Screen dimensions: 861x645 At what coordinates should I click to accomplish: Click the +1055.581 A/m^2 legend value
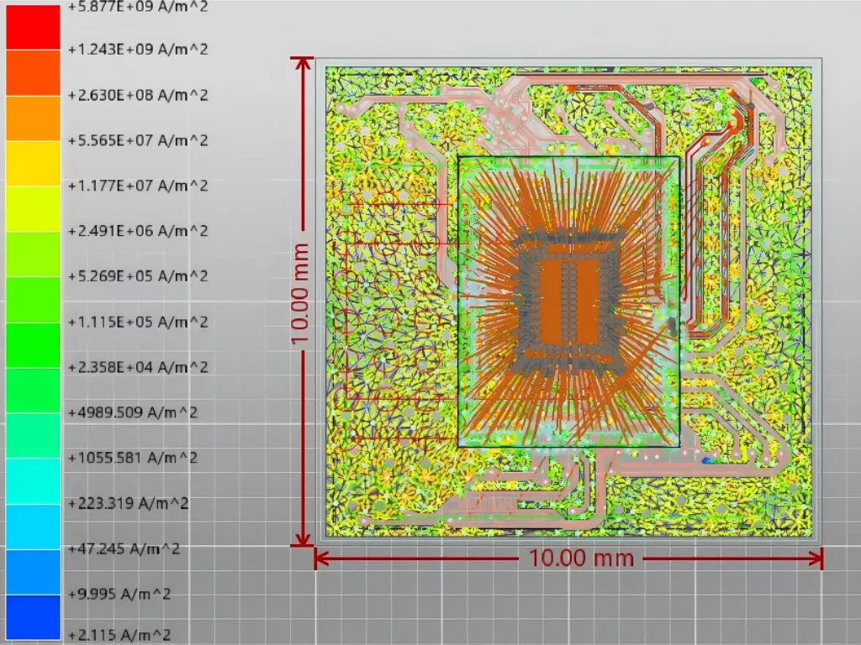[132, 458]
